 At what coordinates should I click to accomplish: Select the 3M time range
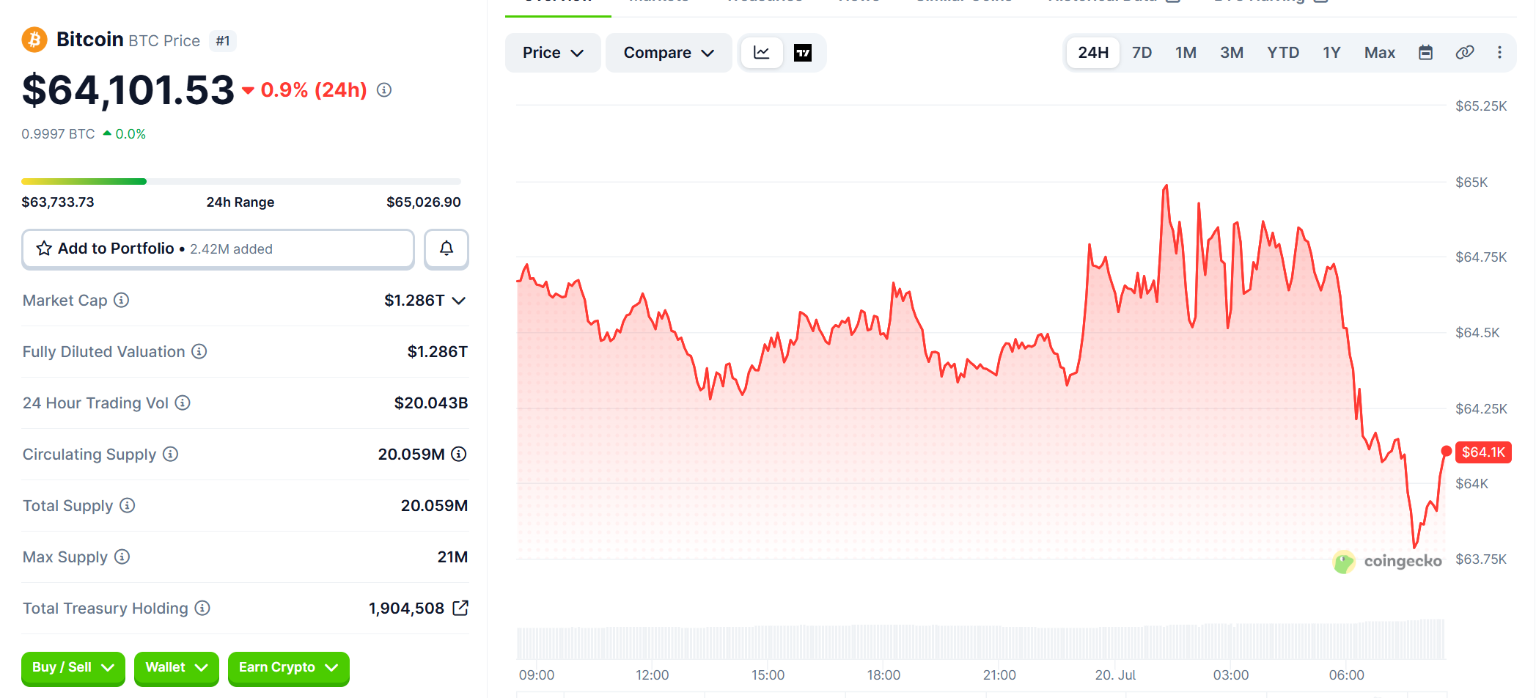pyautogui.click(x=1232, y=53)
